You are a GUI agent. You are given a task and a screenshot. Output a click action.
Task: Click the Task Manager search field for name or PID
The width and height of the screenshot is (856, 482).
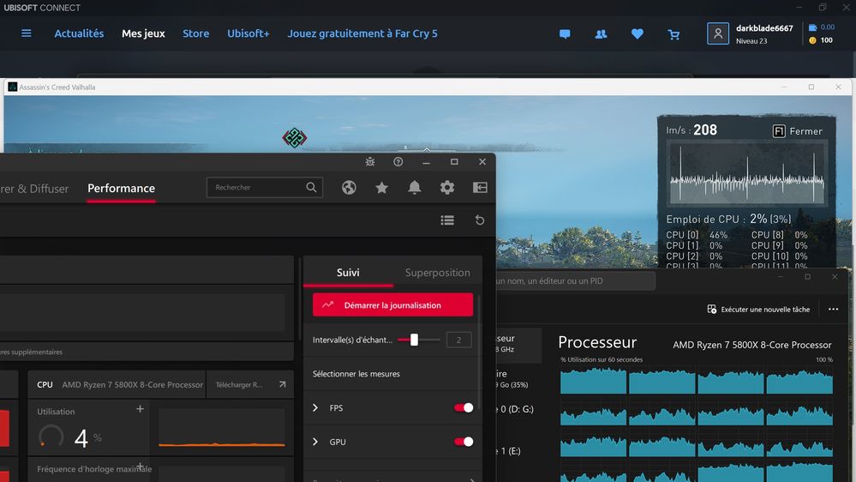tap(574, 281)
